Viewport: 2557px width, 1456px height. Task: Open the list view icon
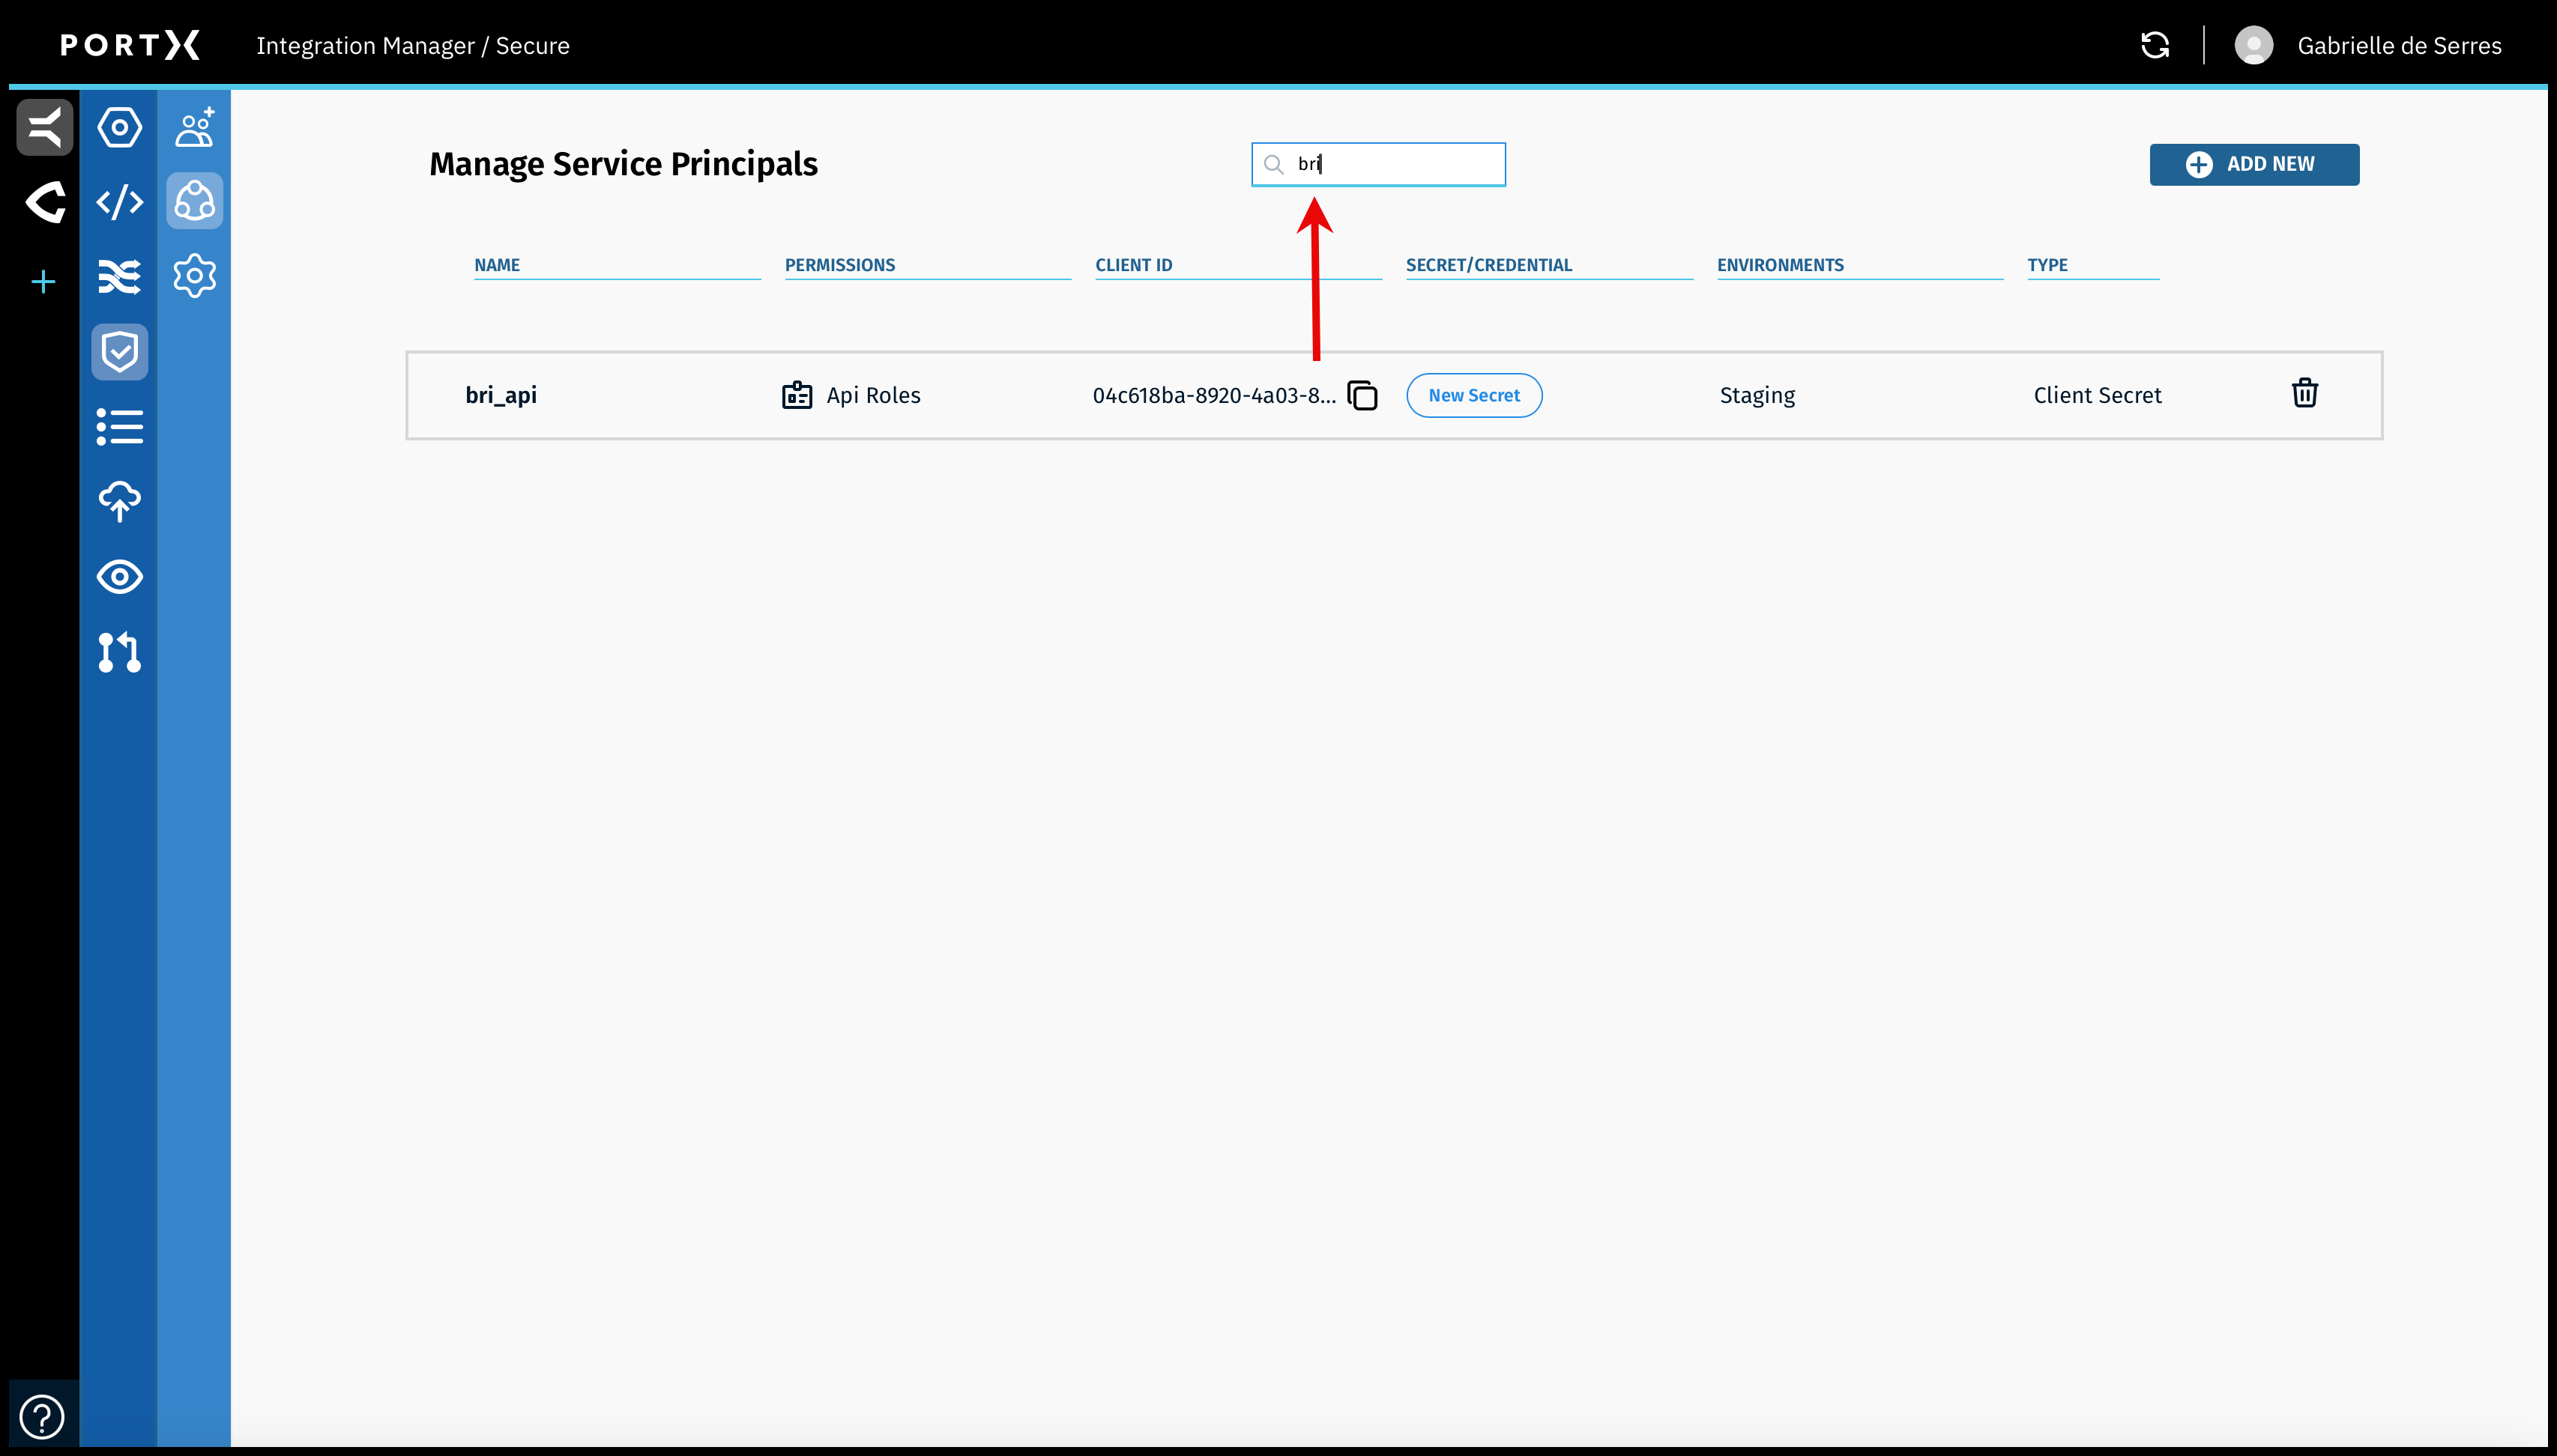119,427
